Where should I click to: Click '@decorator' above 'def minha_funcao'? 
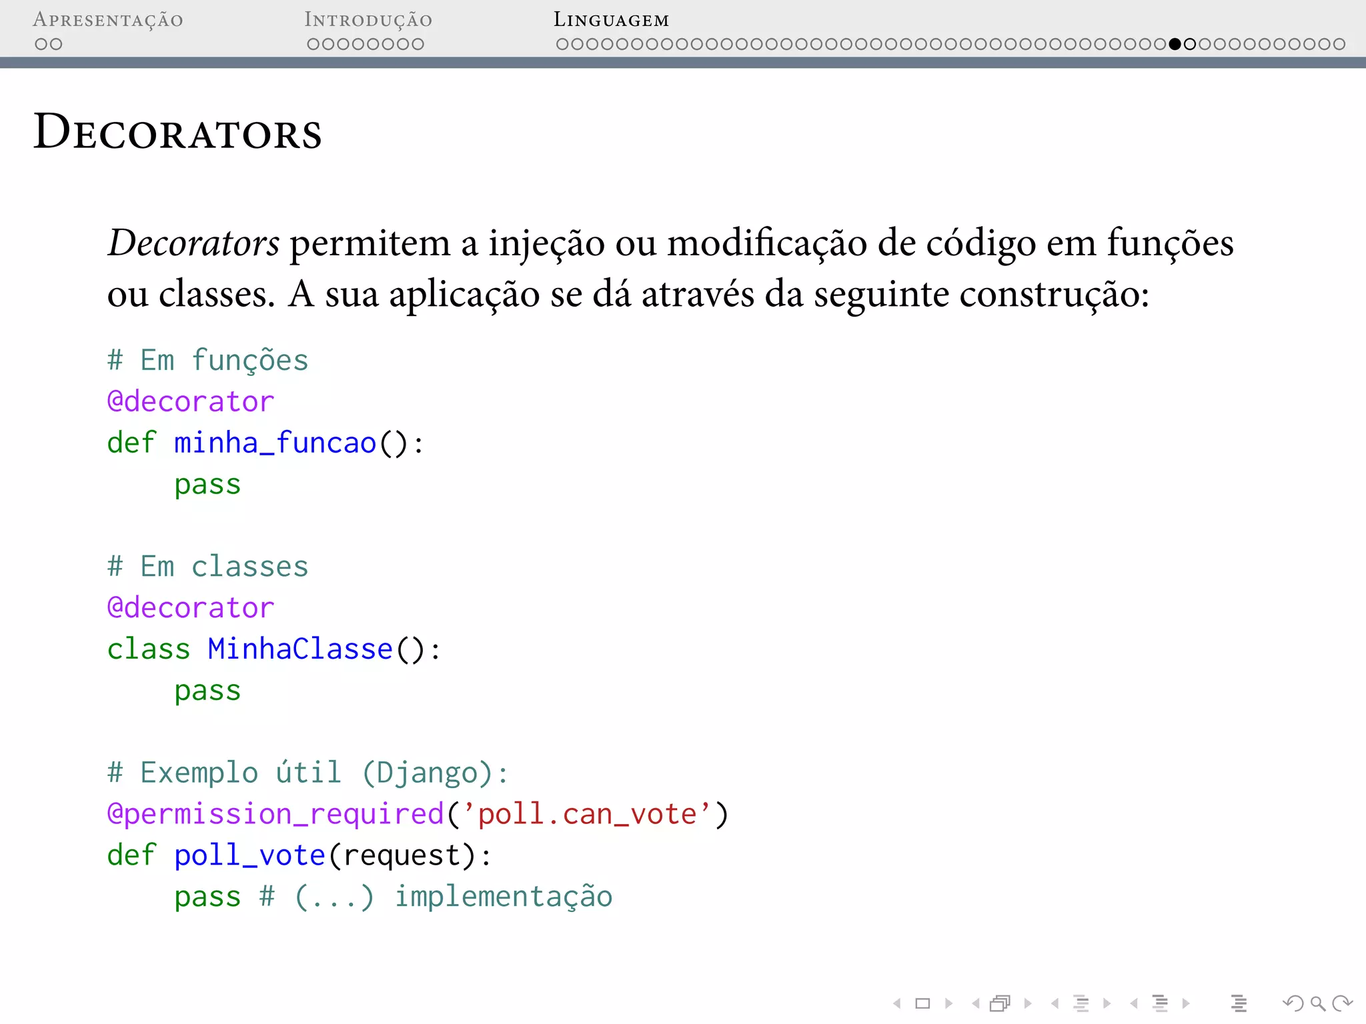click(191, 401)
